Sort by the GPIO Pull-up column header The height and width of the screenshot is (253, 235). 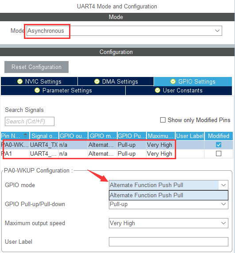click(132, 136)
